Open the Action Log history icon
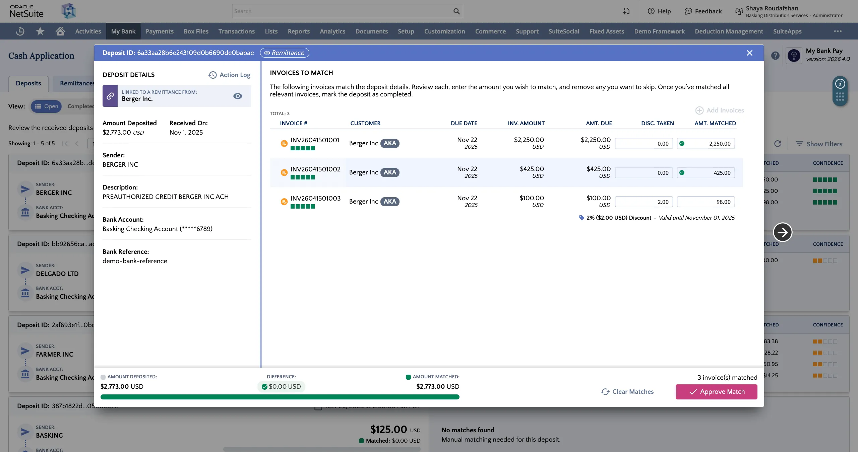858x452 pixels. pos(212,75)
